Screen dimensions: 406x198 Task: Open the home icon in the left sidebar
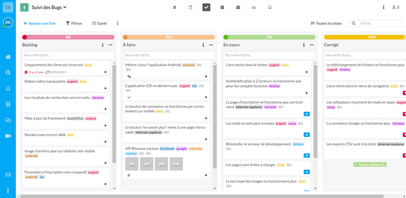click(x=8, y=57)
